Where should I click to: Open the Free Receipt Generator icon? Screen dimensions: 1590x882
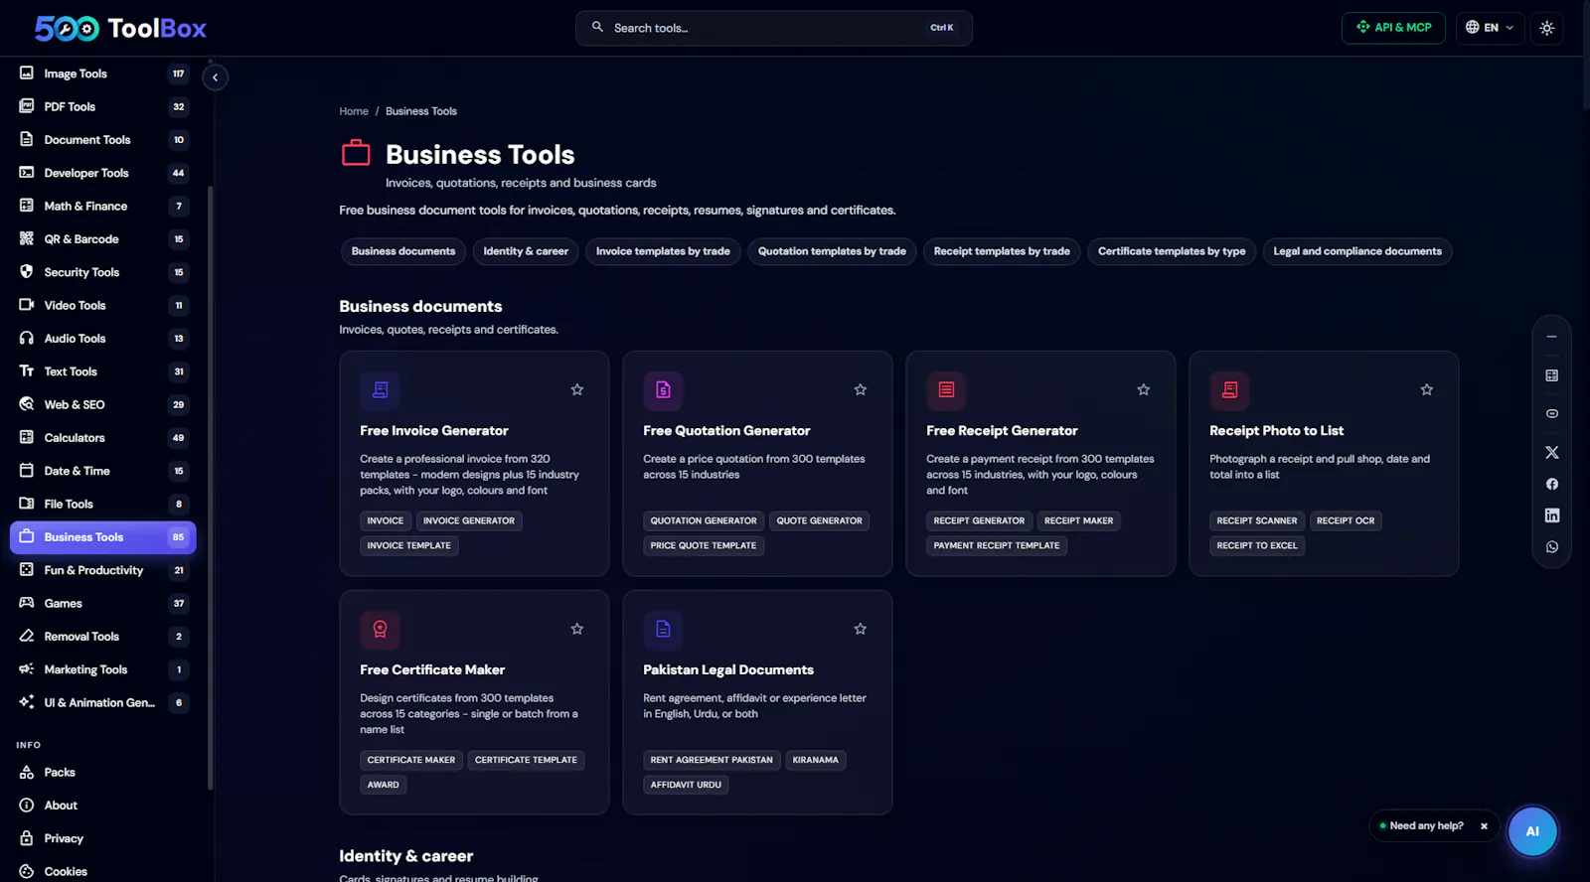[947, 390]
